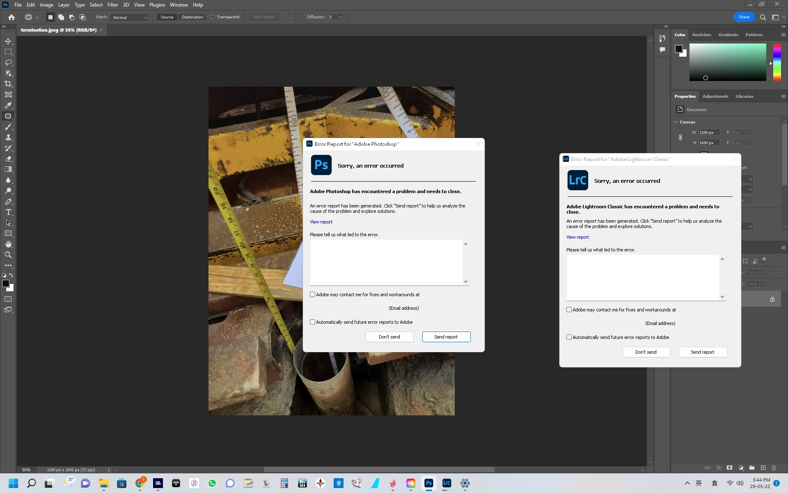This screenshot has height=493, width=788.
Task: Collapse the Canvas section
Action: 676,122
